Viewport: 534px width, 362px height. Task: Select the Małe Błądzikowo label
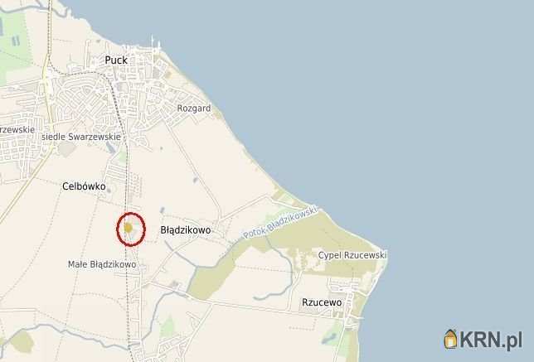102,264
